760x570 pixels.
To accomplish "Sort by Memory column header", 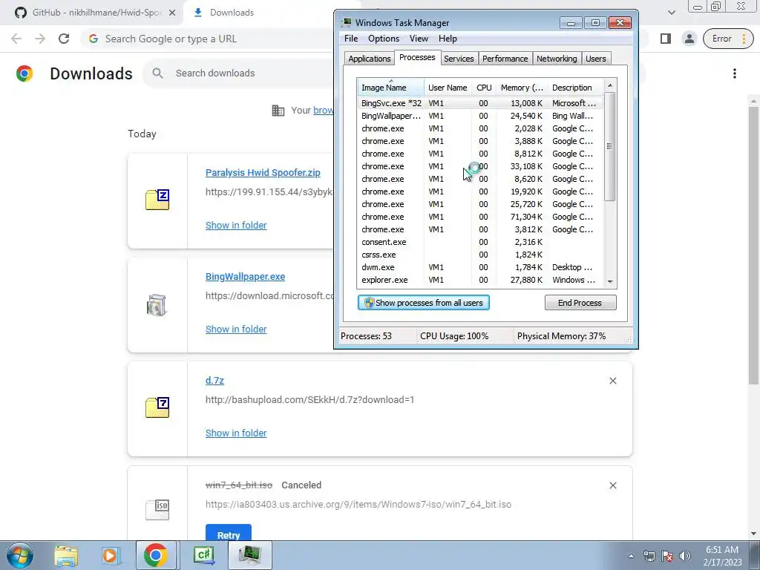I will (522, 88).
